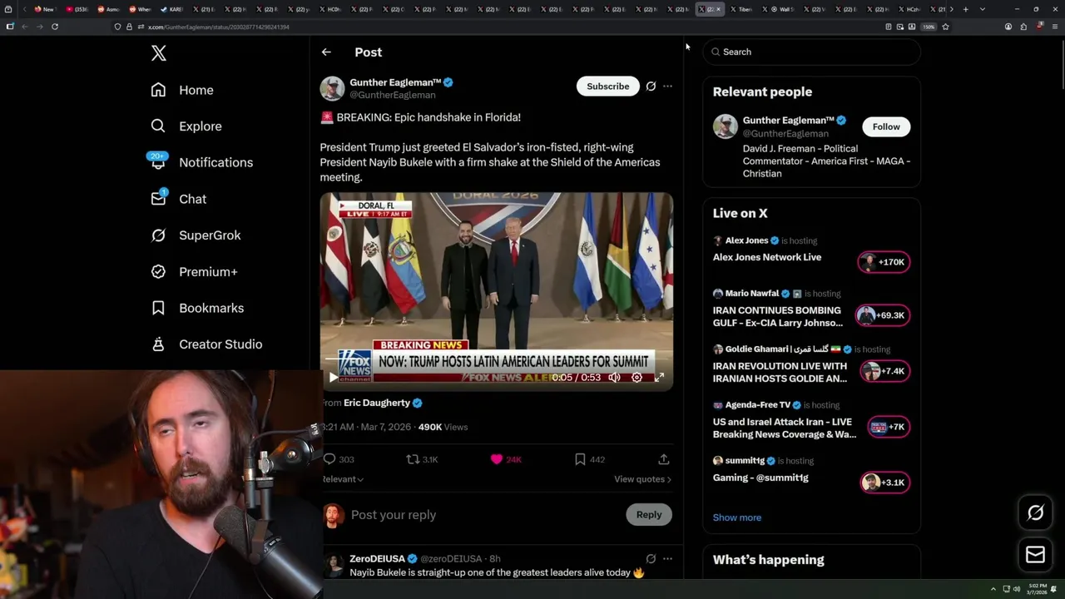Toggle video fullscreen
1065x599 pixels.
click(659, 378)
